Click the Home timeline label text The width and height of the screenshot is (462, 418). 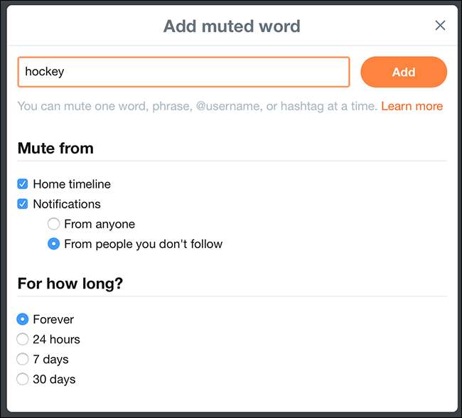[72, 184]
